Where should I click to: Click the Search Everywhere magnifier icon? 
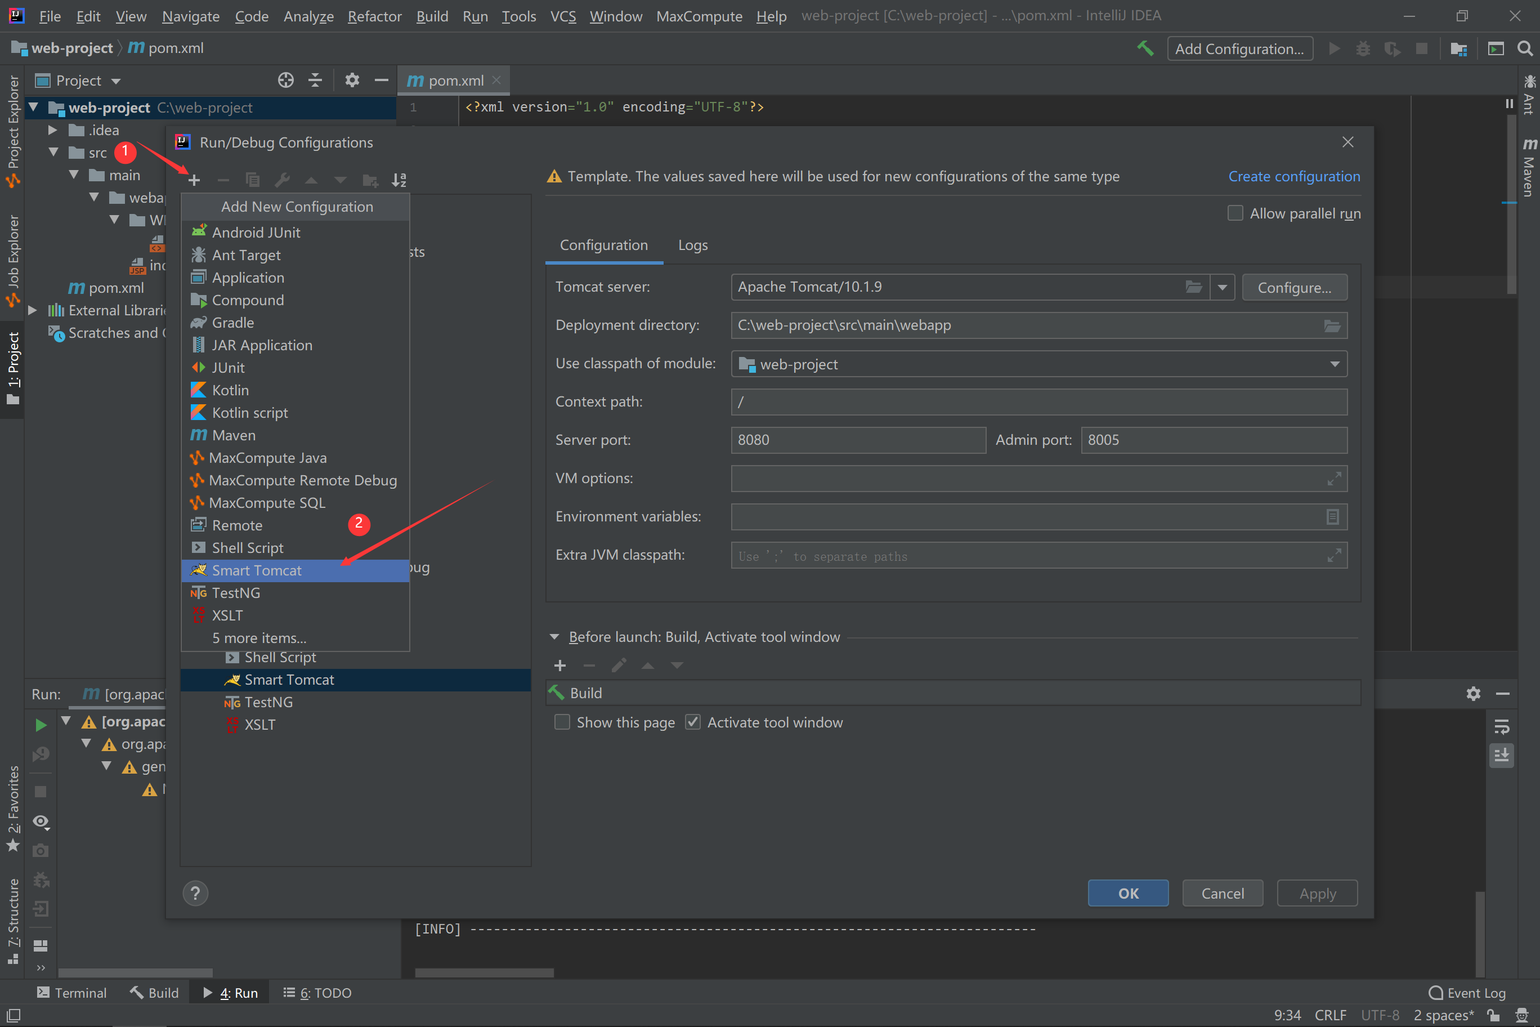(x=1524, y=48)
